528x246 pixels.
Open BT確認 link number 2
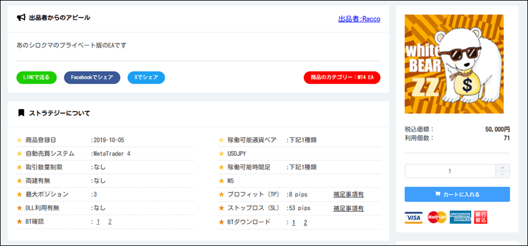pos(110,222)
